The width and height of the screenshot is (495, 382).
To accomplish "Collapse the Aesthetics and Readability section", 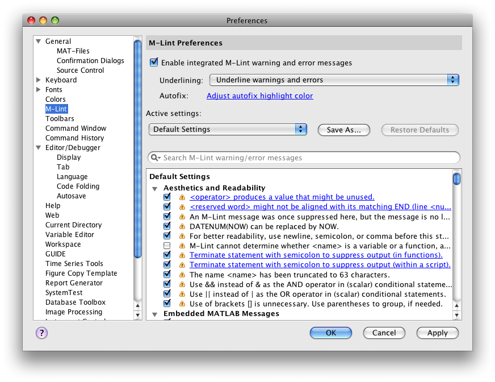I will [154, 188].
